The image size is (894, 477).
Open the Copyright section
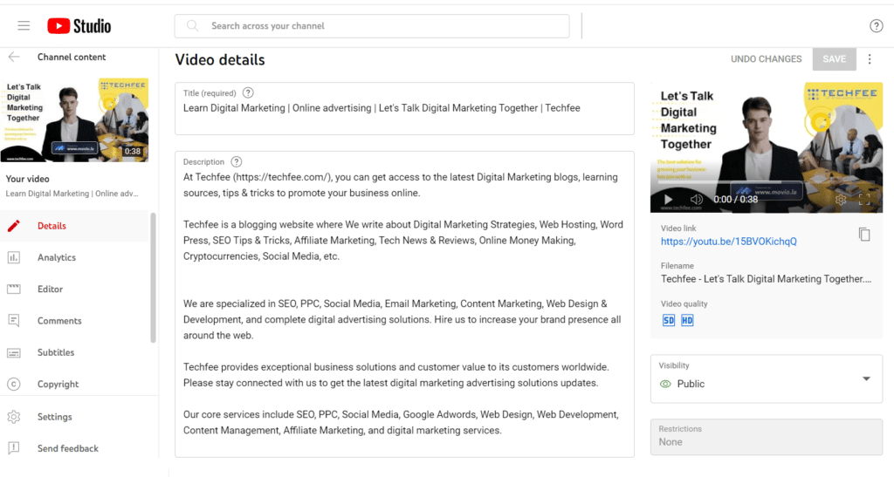[74, 385]
